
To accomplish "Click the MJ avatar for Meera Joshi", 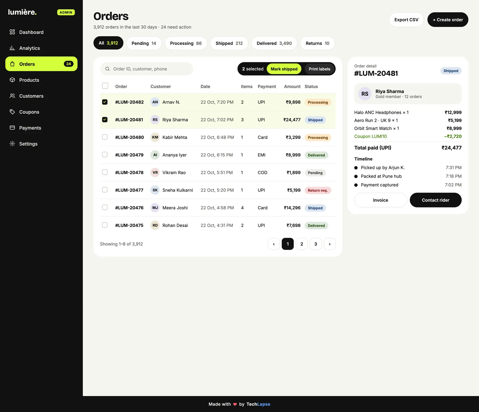I will click(155, 208).
